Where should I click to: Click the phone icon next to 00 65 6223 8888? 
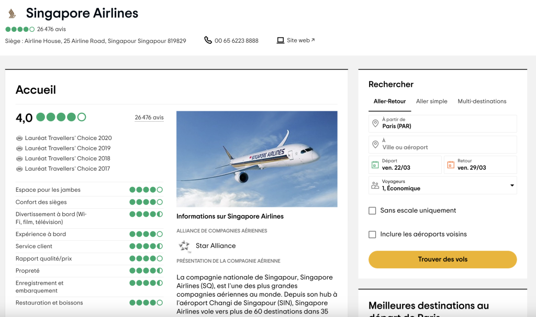click(208, 40)
